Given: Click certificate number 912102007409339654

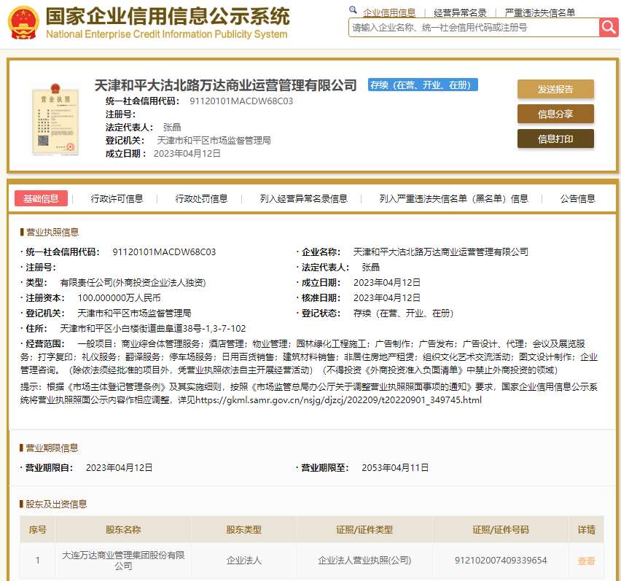Looking at the screenshot, I should click(501, 561).
